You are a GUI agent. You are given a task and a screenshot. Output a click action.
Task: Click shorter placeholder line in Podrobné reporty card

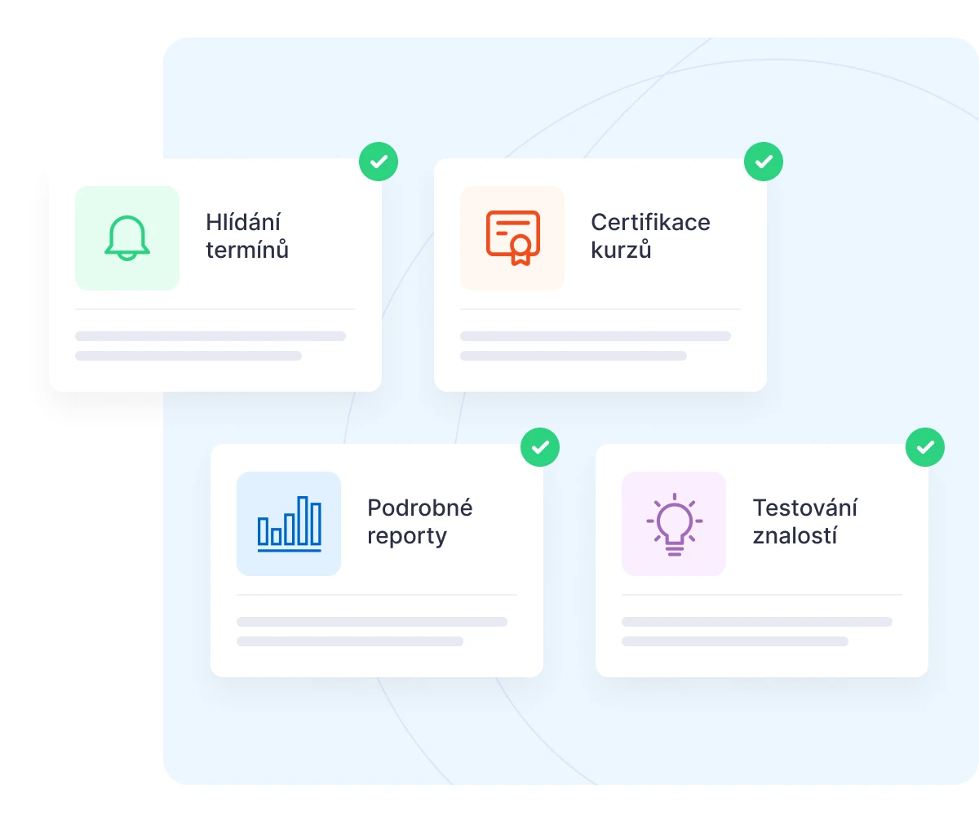[350, 641]
